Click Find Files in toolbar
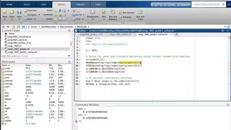The height and width of the screenshot is (130, 231). pos(30,10)
